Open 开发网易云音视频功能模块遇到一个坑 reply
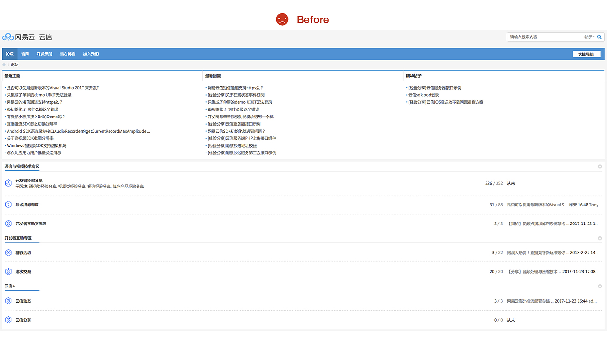The height and width of the screenshot is (341, 607). [x=240, y=117]
